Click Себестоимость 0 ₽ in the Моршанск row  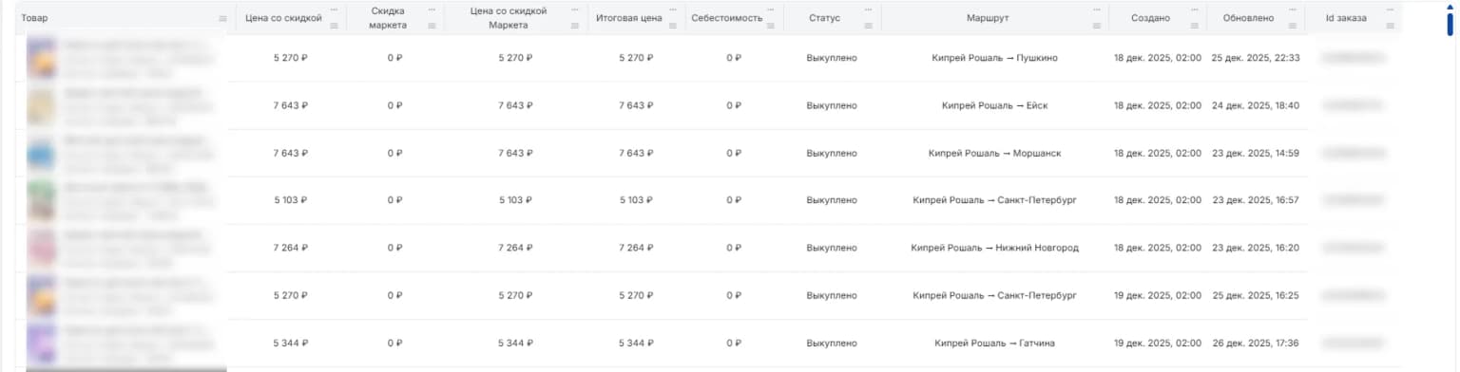point(734,153)
